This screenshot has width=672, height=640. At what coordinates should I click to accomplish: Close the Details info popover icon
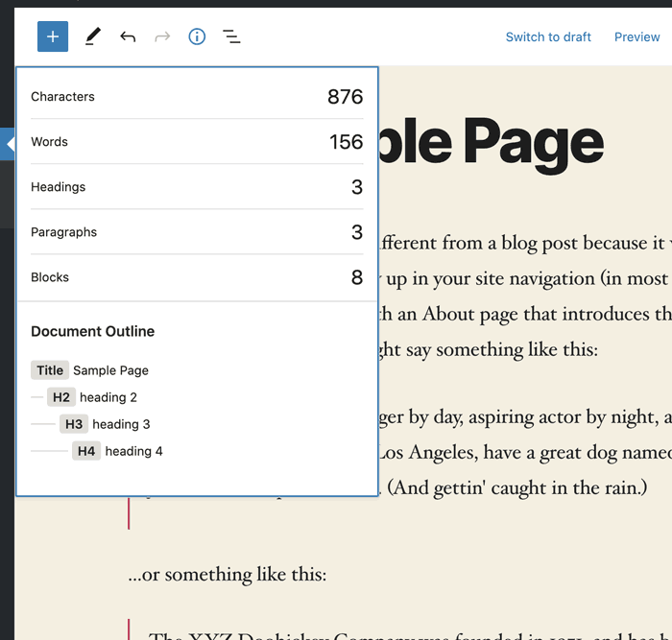tap(197, 36)
